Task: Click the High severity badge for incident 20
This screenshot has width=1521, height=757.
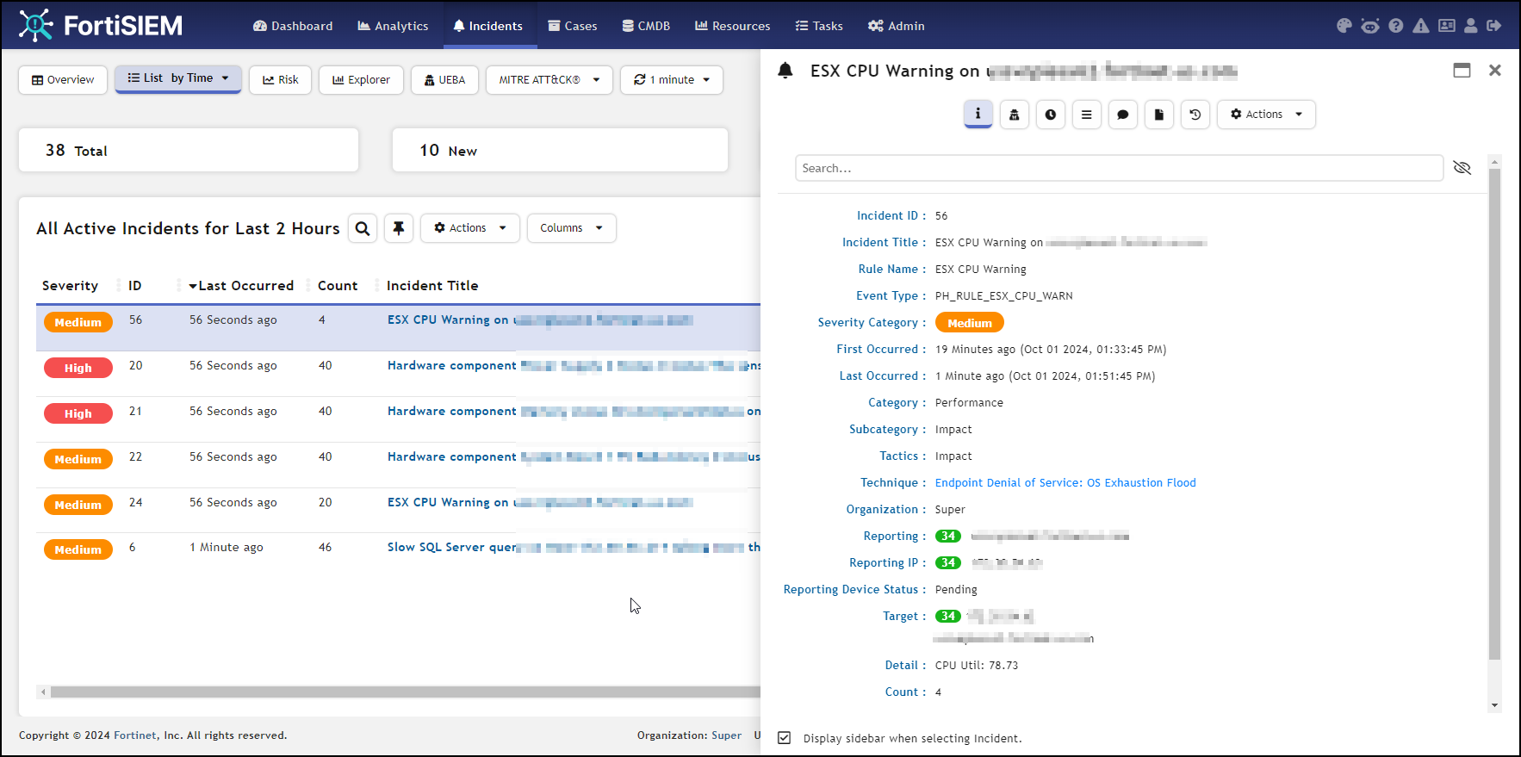Action: (78, 368)
